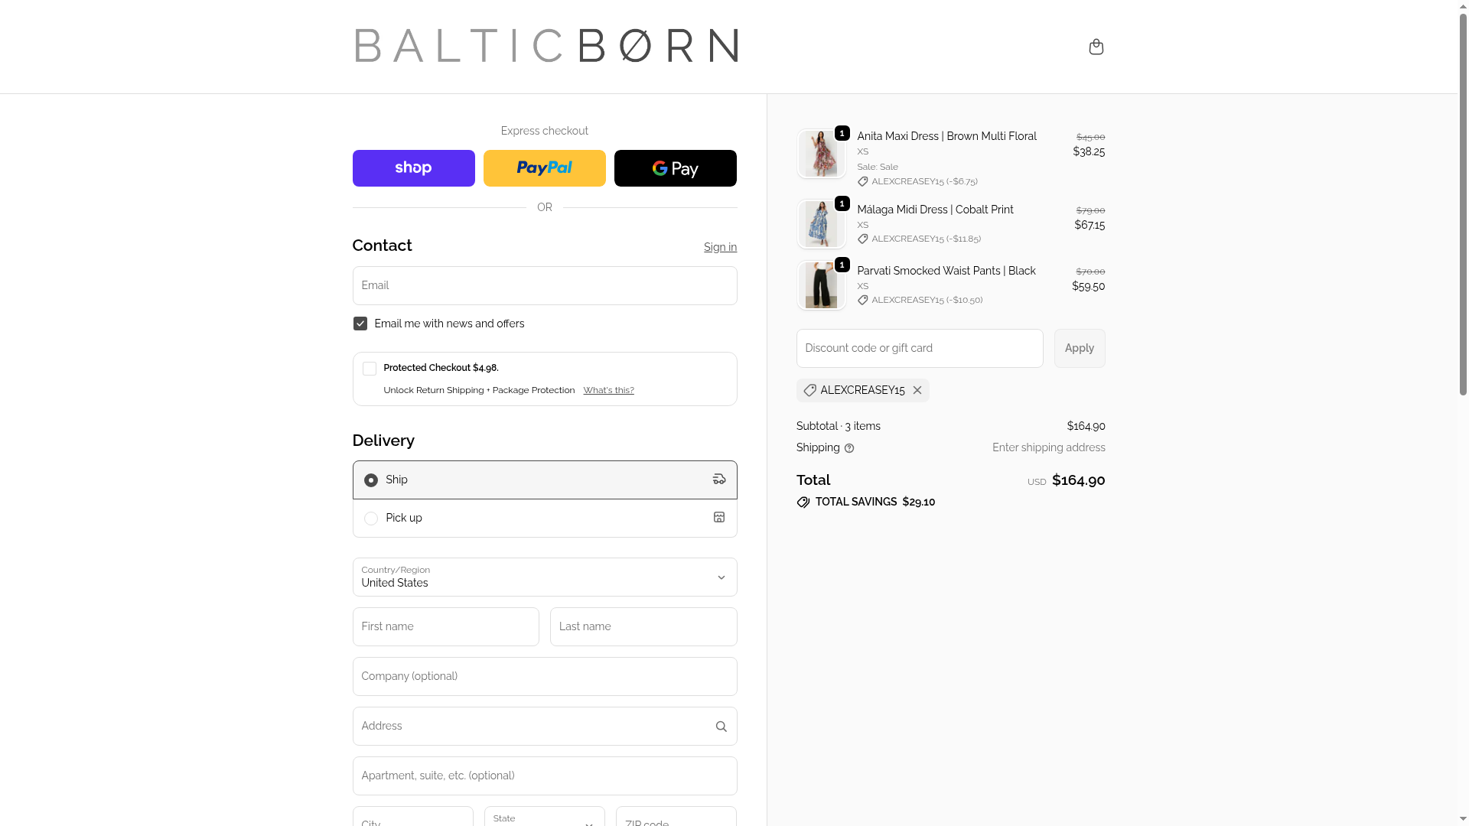Click the address search magnifier icon

pos(721,727)
